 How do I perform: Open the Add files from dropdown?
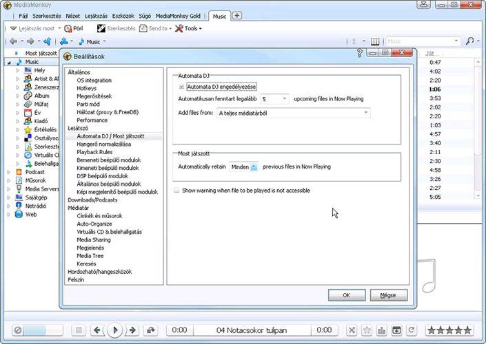[365, 113]
